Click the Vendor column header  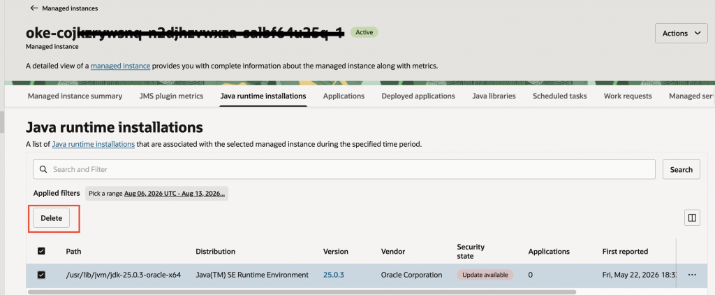[393, 251]
